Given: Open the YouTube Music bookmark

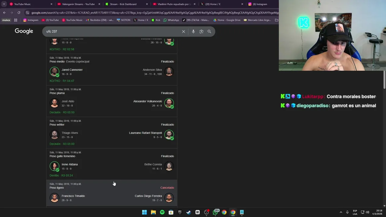Looking at the screenshot, I should coord(72,20).
